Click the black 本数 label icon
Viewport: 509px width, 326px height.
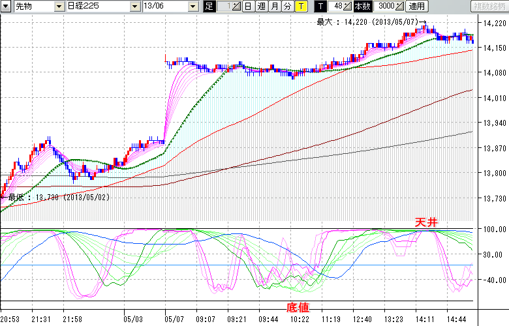click(x=361, y=7)
